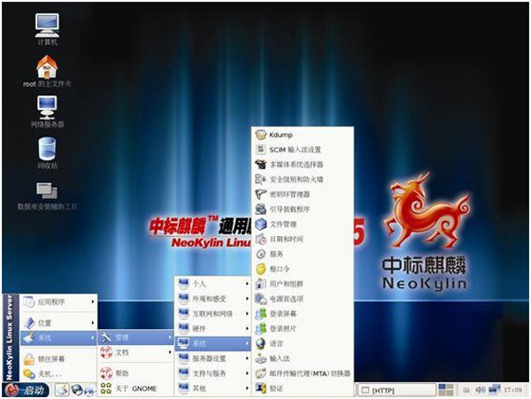Screen dimensions: 531x399
Task: Select the highlighted 系统 item in start menu
Action: pyautogui.click(x=58, y=338)
